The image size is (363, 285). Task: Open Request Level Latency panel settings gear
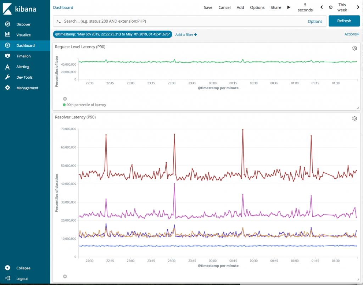[x=354, y=48]
